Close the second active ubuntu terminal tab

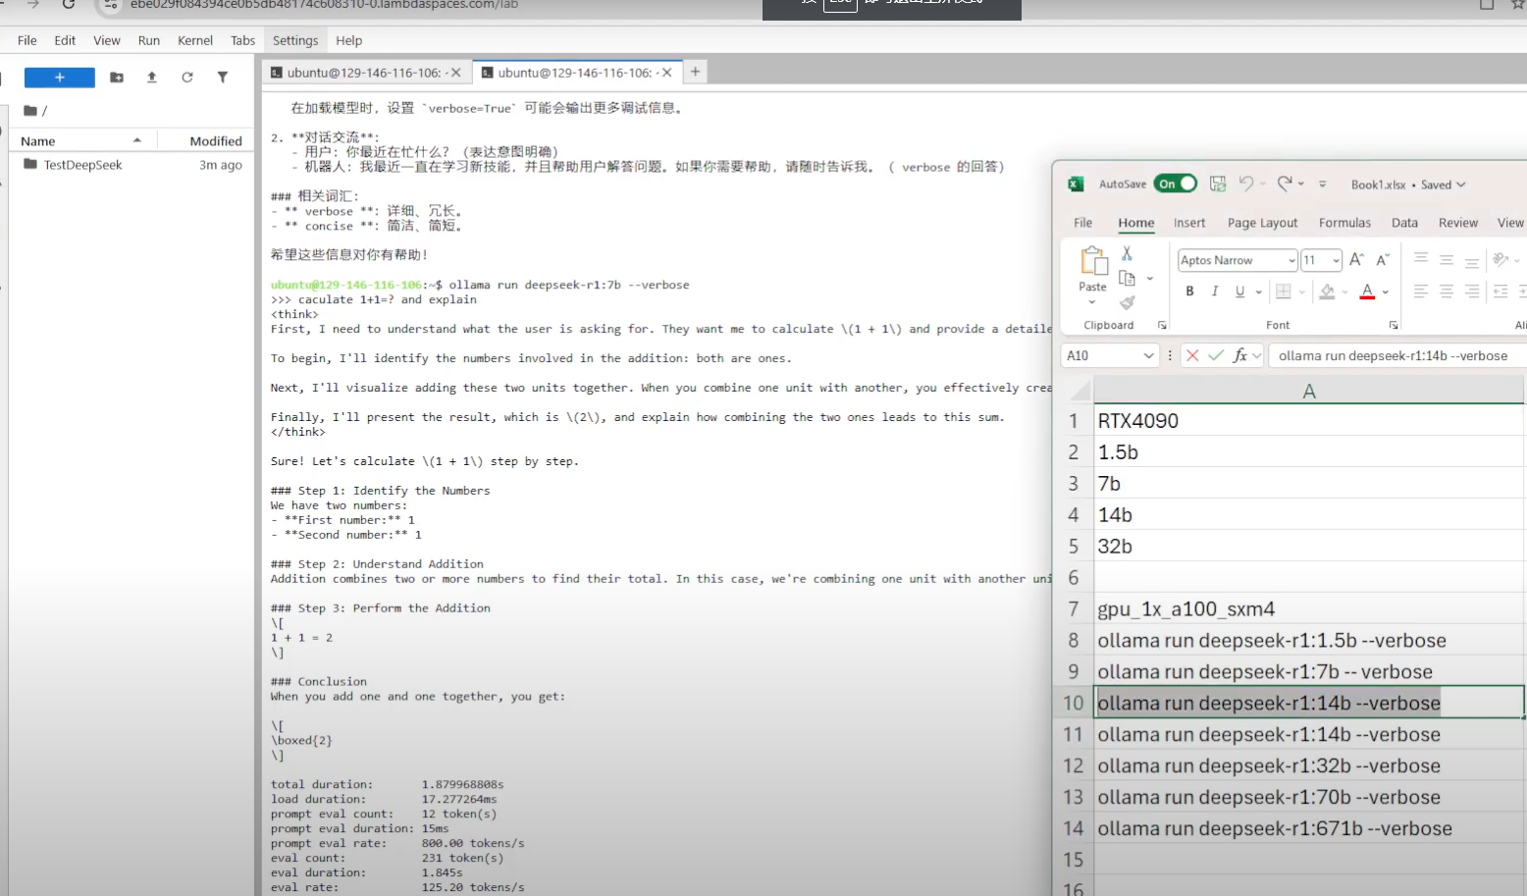pos(667,73)
